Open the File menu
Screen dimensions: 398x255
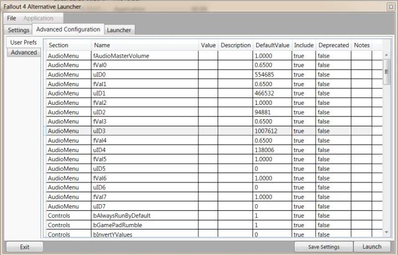click(11, 18)
